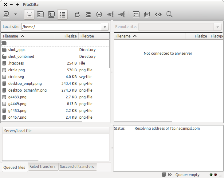Sort remote files by Filename column
224x178 pixels.
coord(150,36)
